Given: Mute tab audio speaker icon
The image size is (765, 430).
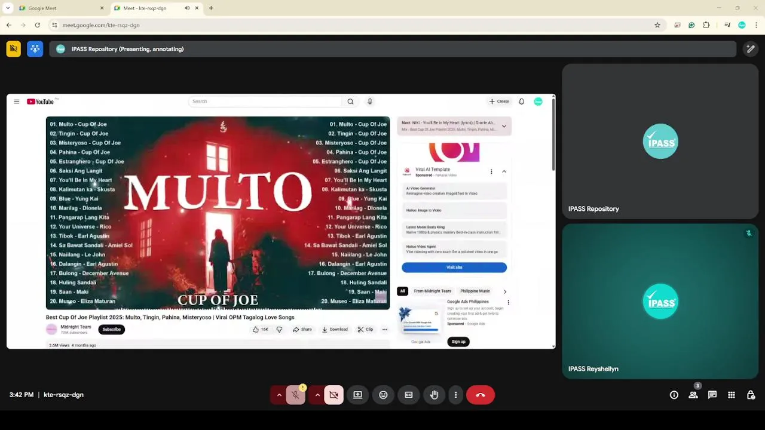Looking at the screenshot, I should coord(187,8).
